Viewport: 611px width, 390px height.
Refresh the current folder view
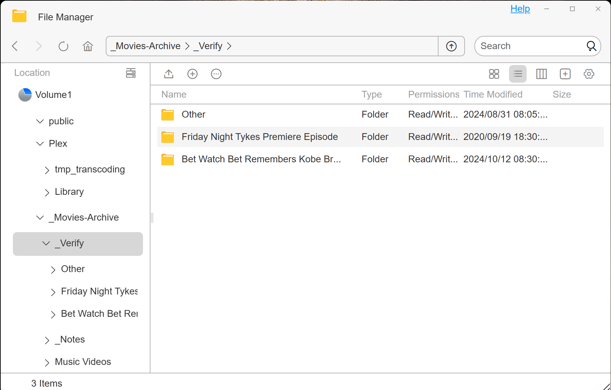click(x=63, y=46)
